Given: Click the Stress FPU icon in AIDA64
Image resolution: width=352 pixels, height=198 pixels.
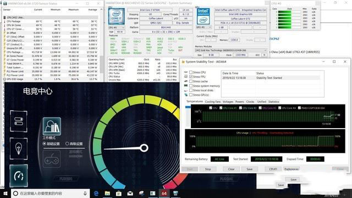Looking at the screenshot, I should click(186, 77).
